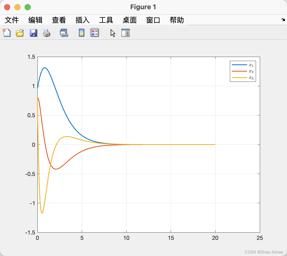Save the figure with the floppy disk icon
The height and width of the screenshot is (256, 287).
tap(34, 33)
